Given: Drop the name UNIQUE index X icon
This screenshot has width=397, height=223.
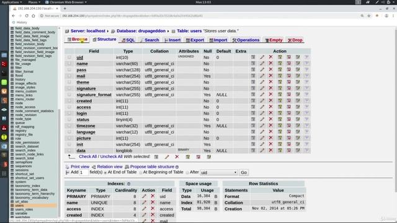Looking at the screenshot, I should point(153,203).
